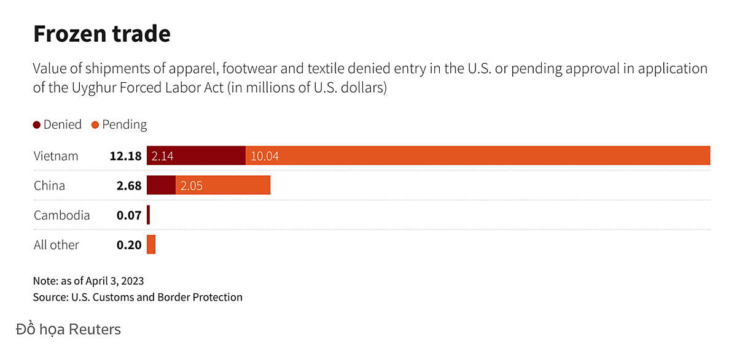Click the All other pending bar

[x=151, y=245]
